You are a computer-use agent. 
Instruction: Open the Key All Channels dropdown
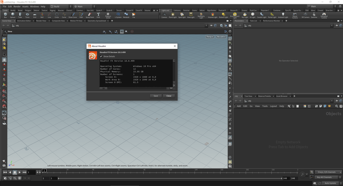coord(328,177)
